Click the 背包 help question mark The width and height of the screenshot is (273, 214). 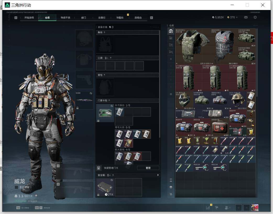click(104, 75)
